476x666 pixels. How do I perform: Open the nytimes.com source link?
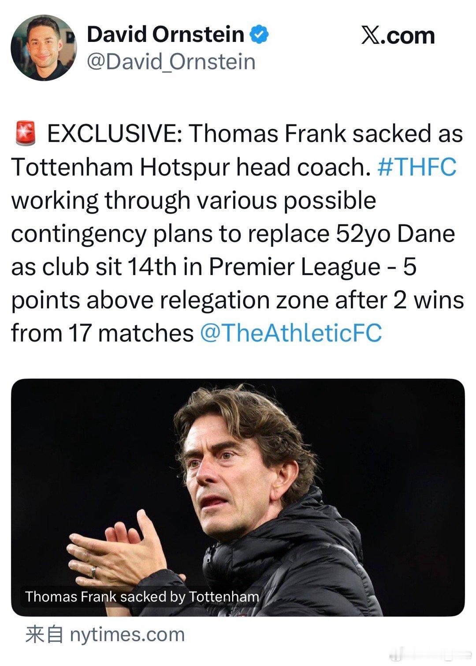tap(127, 635)
